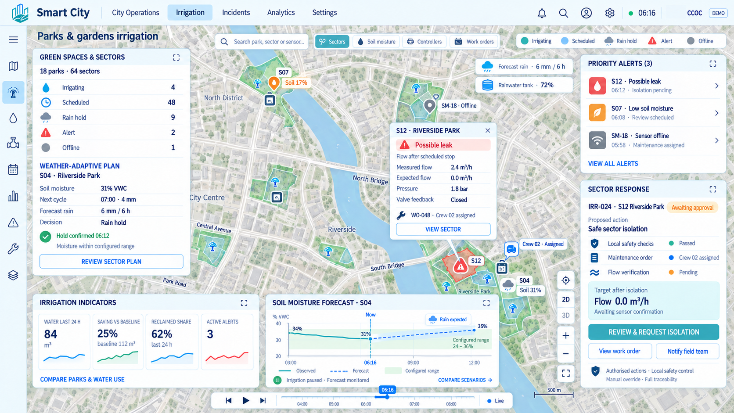The image size is (734, 413).
Task: Click the orange S07 soil moisture map pin
Action: pyautogui.click(x=273, y=83)
